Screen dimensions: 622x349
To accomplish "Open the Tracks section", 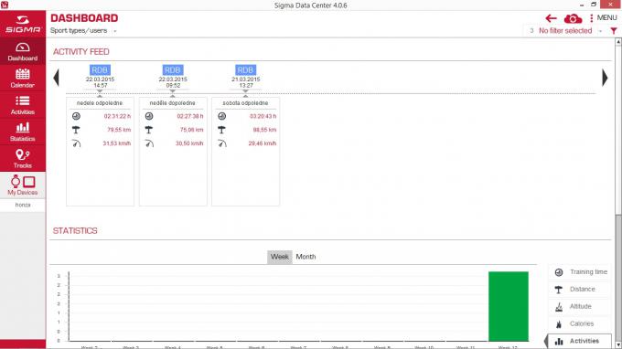I will tap(23, 158).
